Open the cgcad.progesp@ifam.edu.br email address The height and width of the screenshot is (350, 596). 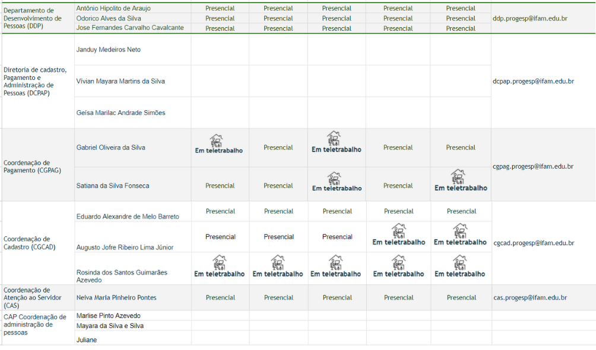(x=534, y=243)
